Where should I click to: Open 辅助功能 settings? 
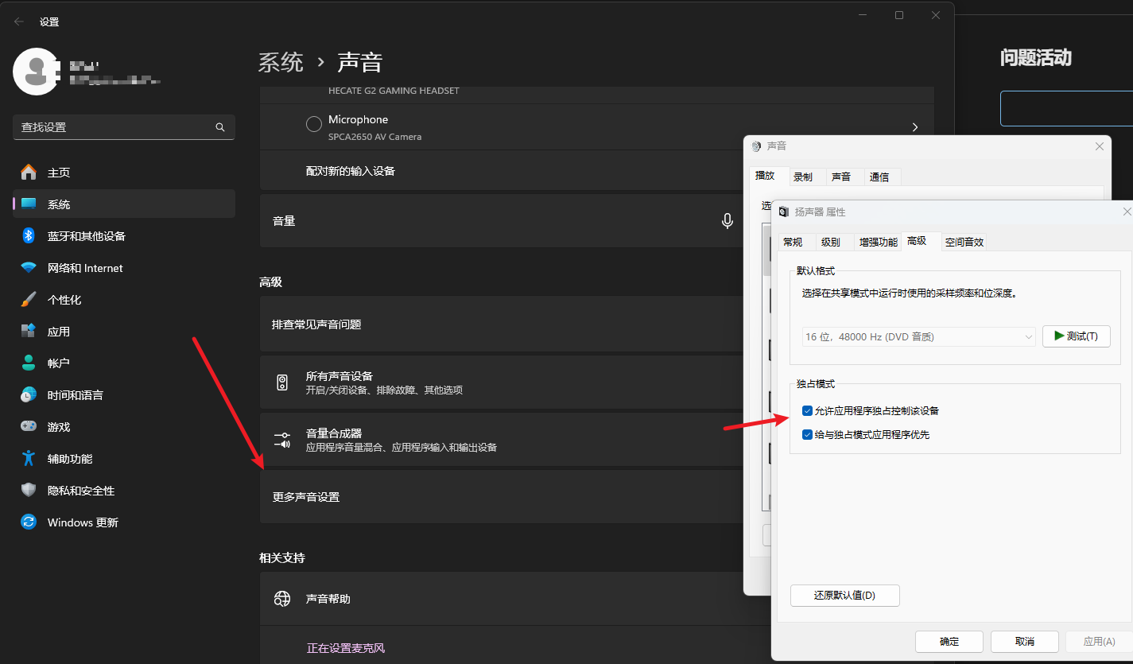pyautogui.click(x=124, y=459)
